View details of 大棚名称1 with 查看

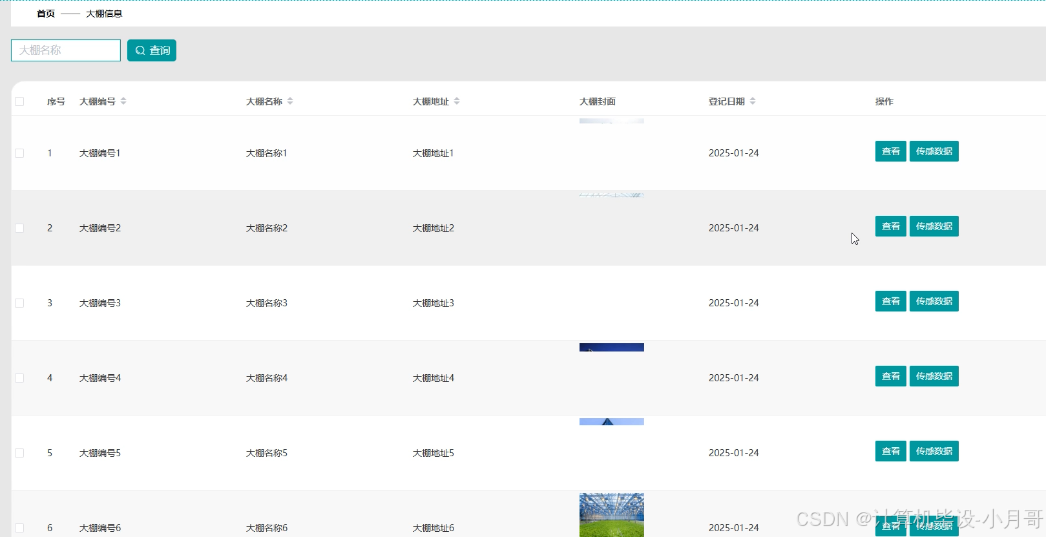[891, 151]
